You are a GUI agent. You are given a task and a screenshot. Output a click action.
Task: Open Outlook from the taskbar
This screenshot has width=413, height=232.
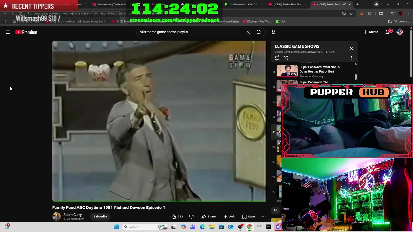coord(231,227)
